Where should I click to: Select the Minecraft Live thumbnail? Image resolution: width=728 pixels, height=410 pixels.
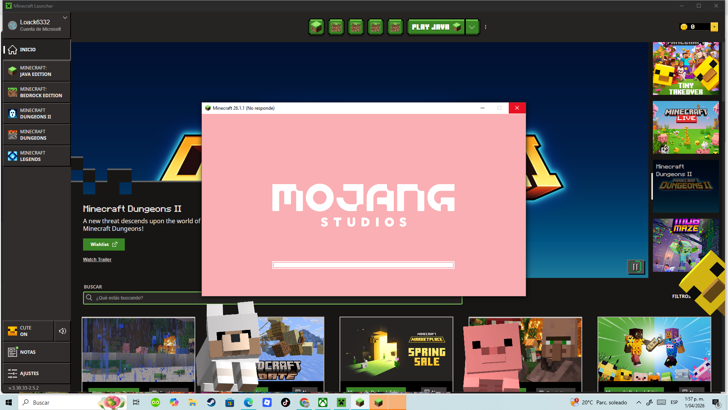tap(686, 128)
